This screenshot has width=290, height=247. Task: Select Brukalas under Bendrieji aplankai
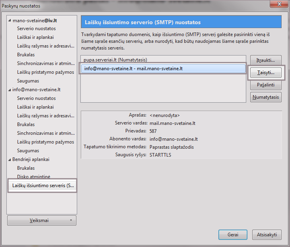26,168
